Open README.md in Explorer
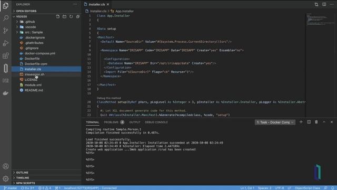 pos(46,90)
